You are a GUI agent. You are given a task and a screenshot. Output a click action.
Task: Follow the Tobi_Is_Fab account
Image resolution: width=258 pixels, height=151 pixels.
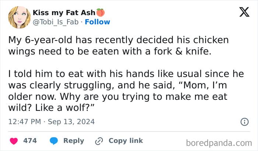click(97, 22)
